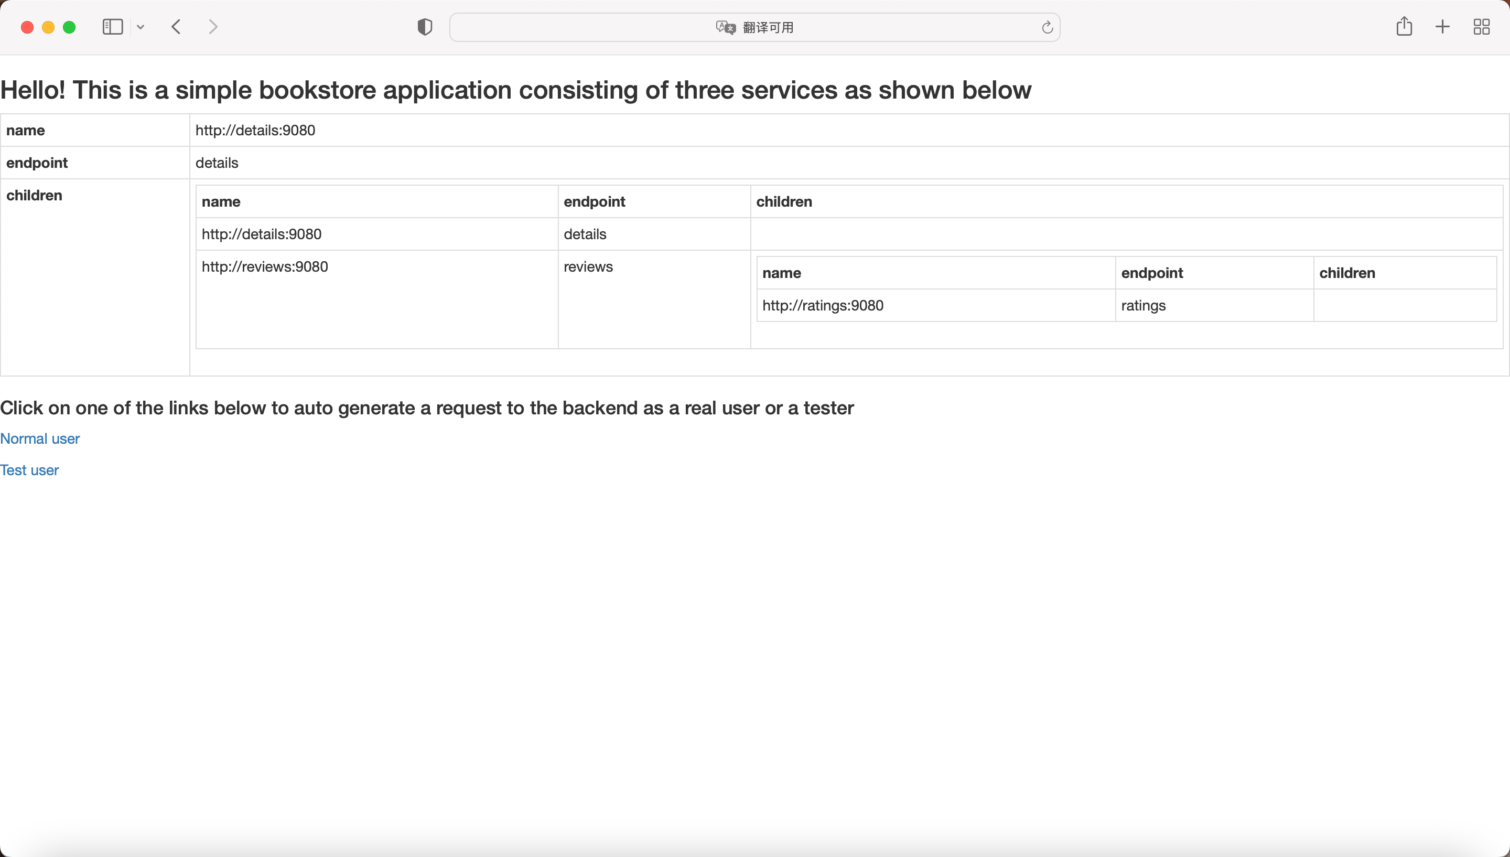Image resolution: width=1510 pixels, height=857 pixels.
Task: Go forward to next page
Action: click(x=213, y=27)
